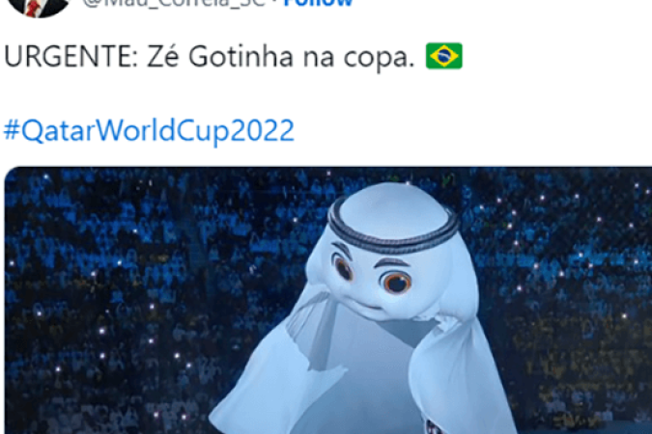Click the word Gotinha in the tweet
Viewport: 652px width, 434px height.
click(x=241, y=56)
